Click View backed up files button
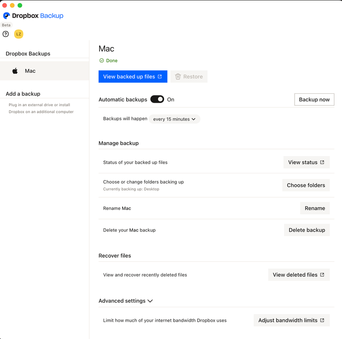Image resolution: width=342 pixels, height=339 pixels. (x=133, y=77)
